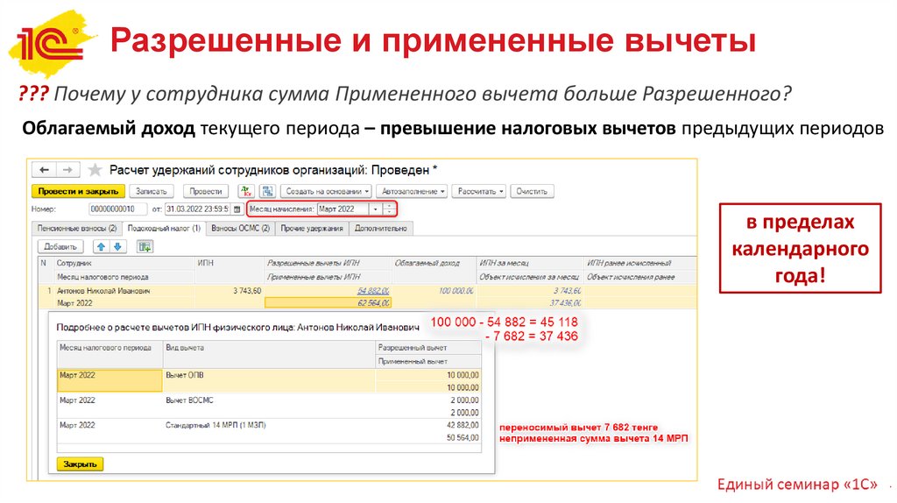The height and width of the screenshot is (503, 897).
Task: Go back with the left arrow button
Action: (x=44, y=170)
